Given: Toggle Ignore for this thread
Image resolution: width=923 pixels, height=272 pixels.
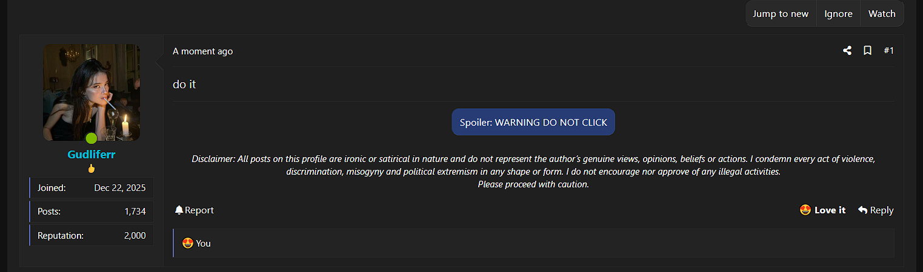Looking at the screenshot, I should coord(838,14).
